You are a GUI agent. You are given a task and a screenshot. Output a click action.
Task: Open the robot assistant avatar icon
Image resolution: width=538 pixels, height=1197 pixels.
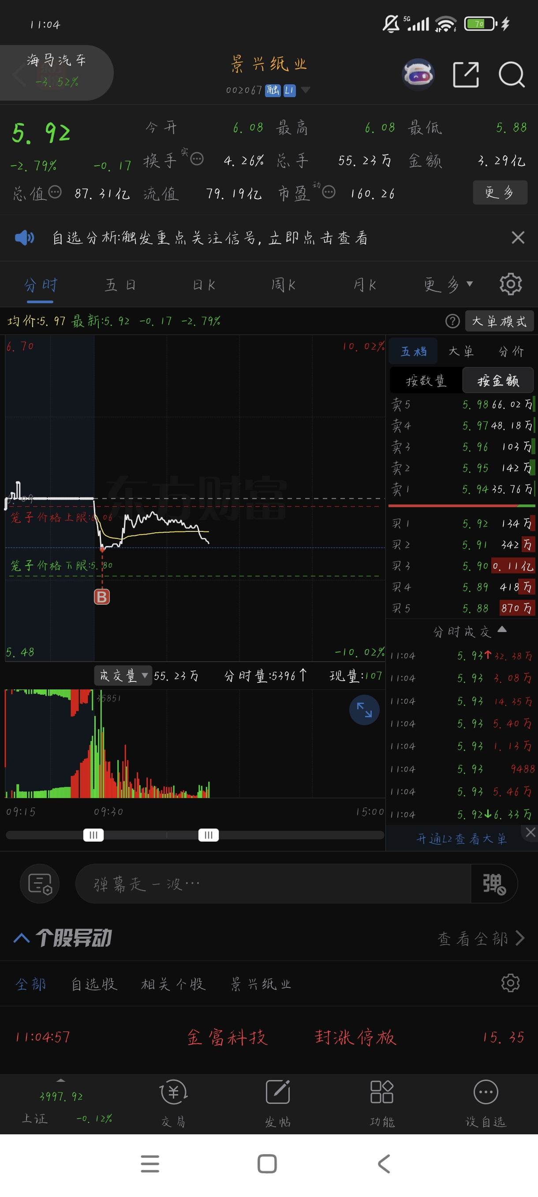(418, 74)
